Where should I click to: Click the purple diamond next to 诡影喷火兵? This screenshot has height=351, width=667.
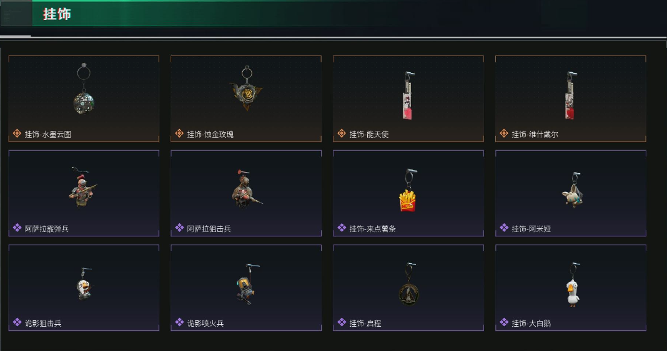(x=179, y=322)
